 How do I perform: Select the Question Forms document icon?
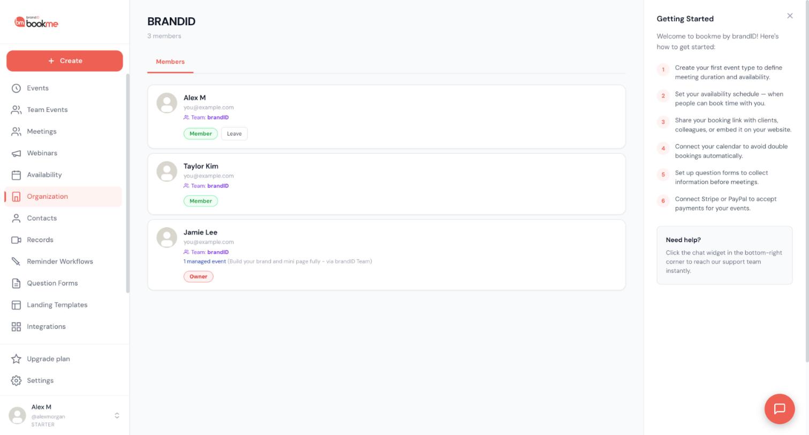pyautogui.click(x=16, y=283)
